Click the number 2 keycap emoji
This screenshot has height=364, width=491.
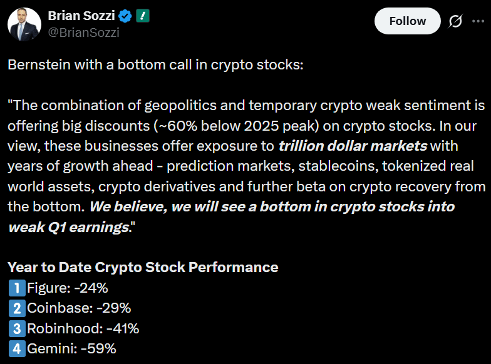(x=16, y=308)
